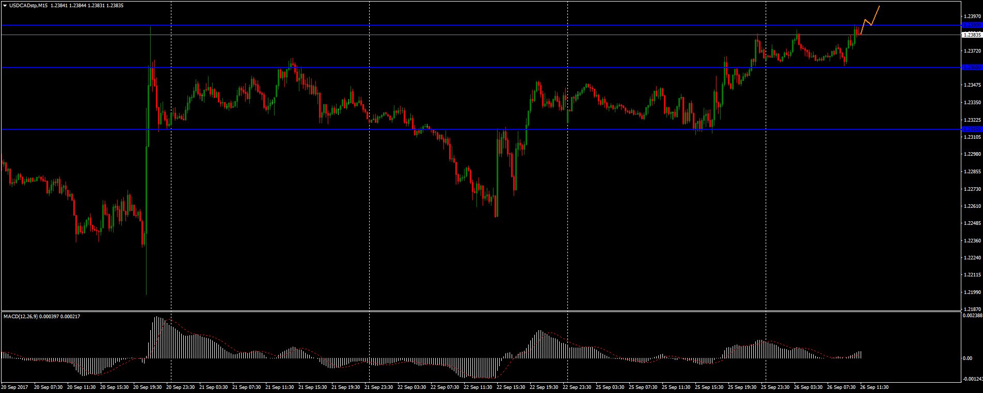Viewport: 983px width, 393px height.
Task: Click the 1.23900 blue price tag
Action: (972, 25)
